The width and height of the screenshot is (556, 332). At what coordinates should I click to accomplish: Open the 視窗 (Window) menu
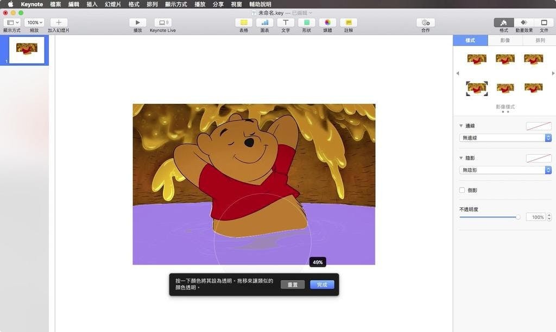tap(237, 4)
